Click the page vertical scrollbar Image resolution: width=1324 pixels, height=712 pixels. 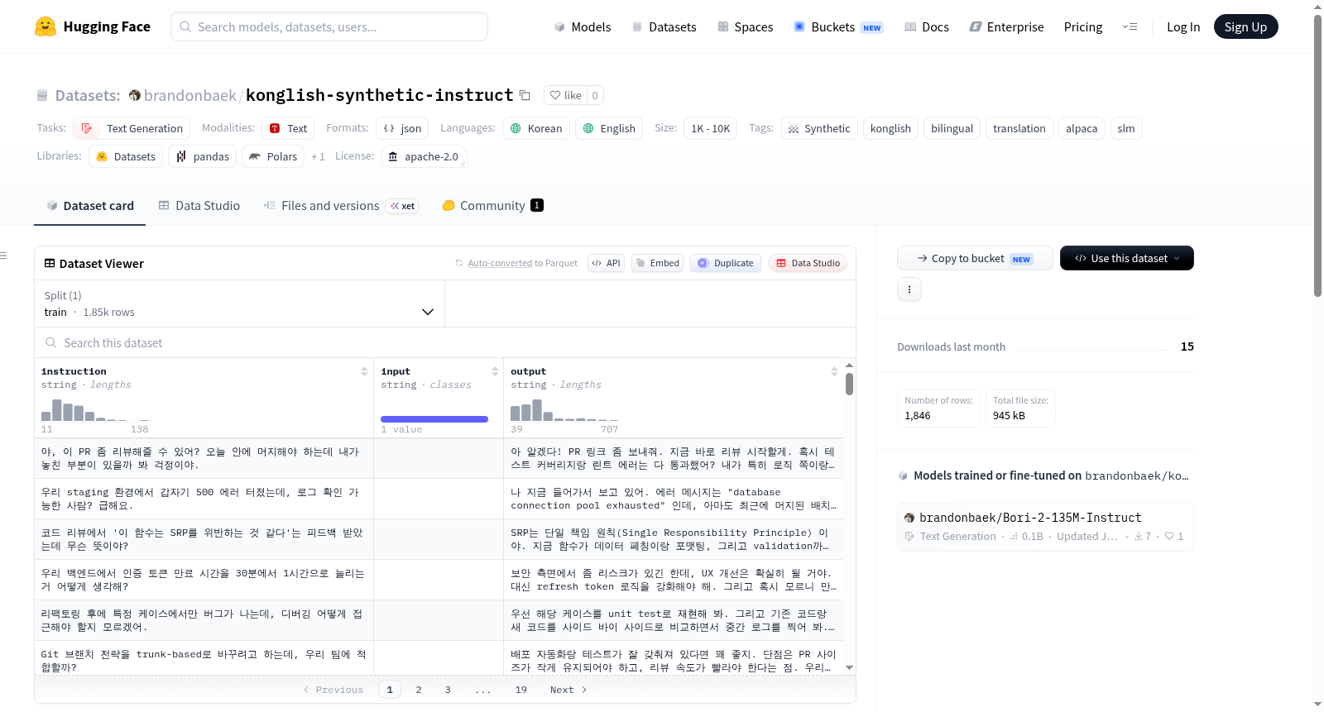point(1317,155)
